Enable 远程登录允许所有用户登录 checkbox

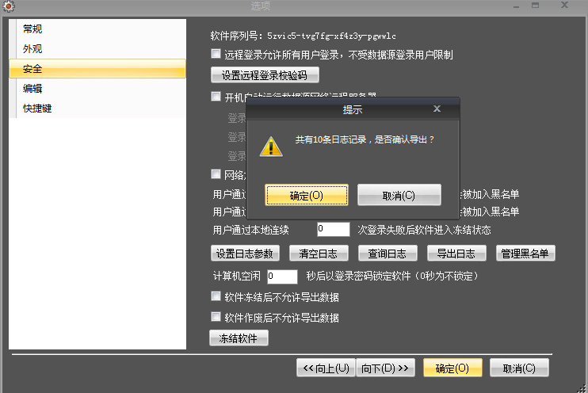click(216, 55)
